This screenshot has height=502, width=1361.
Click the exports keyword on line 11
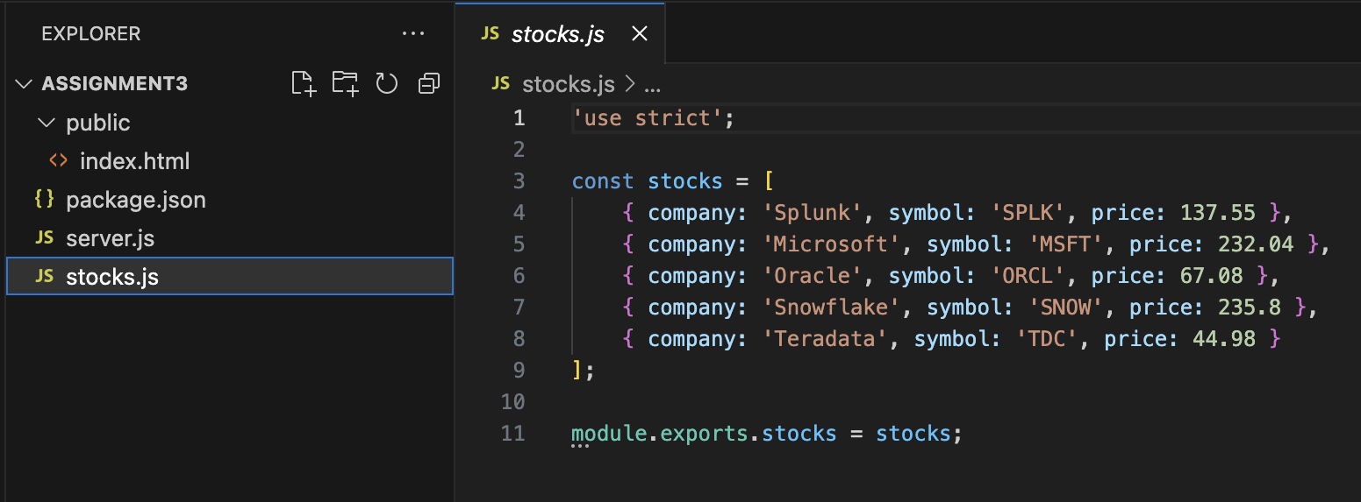pos(705,434)
